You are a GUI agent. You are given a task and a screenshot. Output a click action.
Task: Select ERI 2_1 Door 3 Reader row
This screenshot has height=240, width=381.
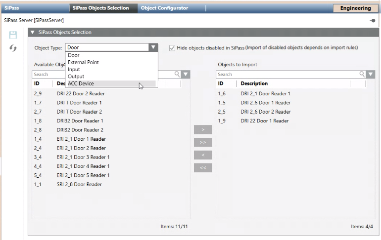point(83,157)
